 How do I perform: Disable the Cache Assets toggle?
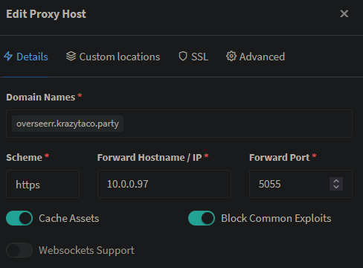(19, 218)
